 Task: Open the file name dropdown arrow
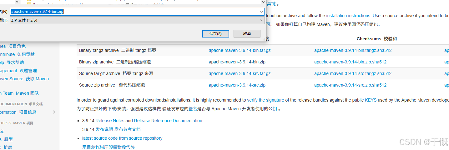point(262,12)
